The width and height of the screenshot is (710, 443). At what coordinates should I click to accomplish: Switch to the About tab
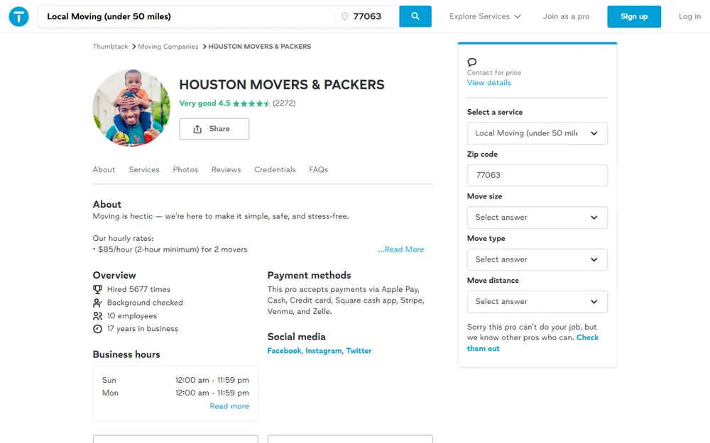(104, 169)
